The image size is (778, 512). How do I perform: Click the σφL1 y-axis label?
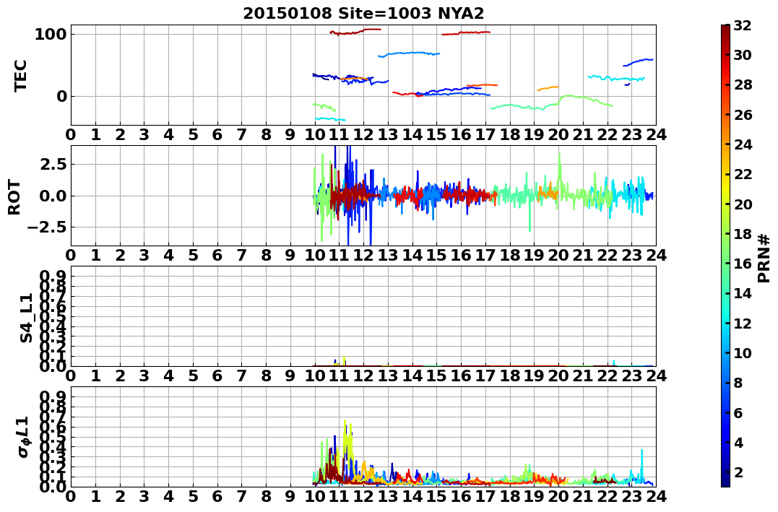[x=24, y=437]
